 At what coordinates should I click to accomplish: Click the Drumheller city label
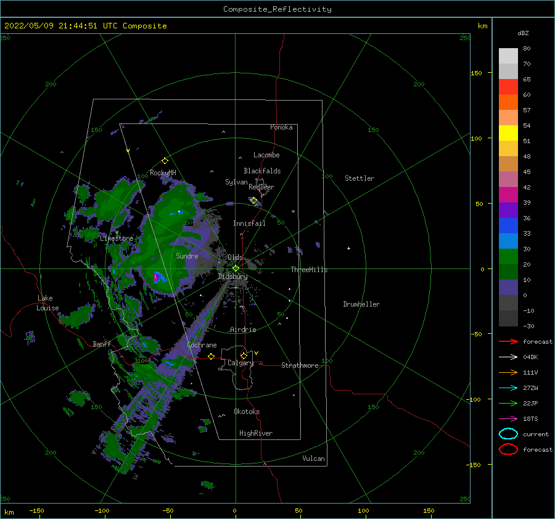[x=361, y=304]
